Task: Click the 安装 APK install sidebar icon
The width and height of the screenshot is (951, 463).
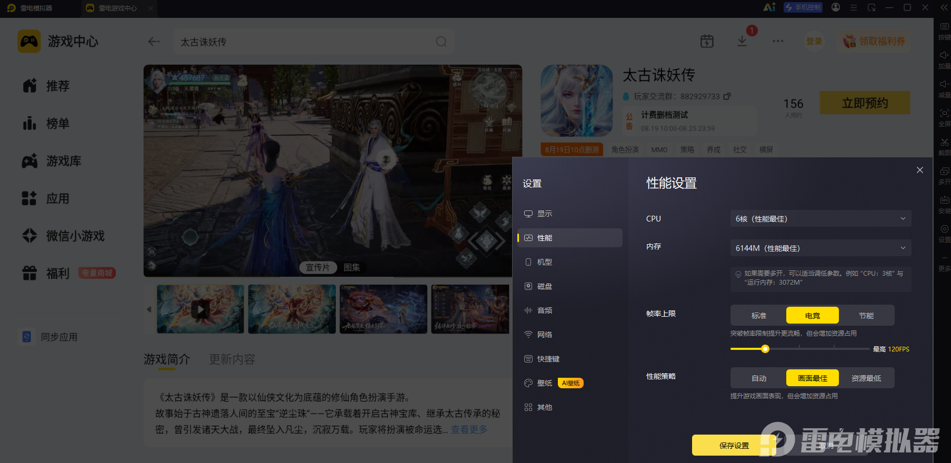Action: (944, 205)
